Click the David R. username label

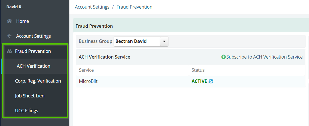pos(15,7)
